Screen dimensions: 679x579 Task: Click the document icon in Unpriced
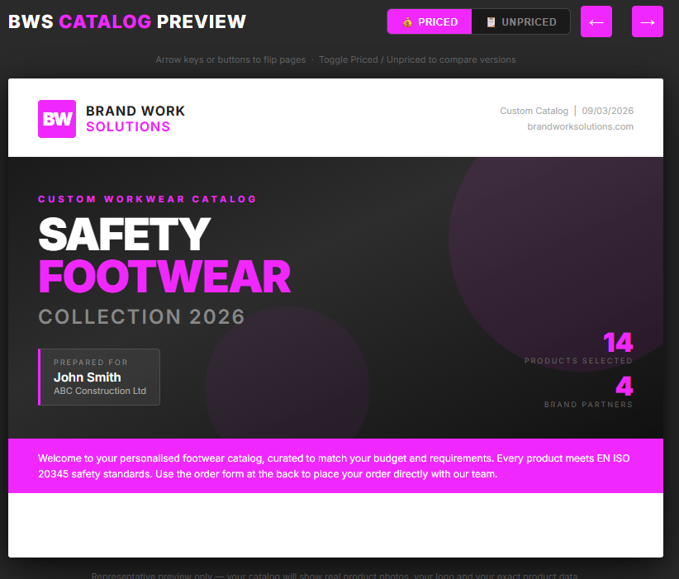point(491,22)
